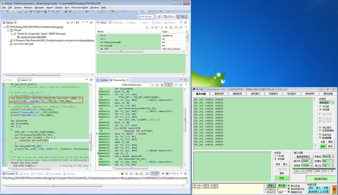This screenshot has height=195, width=338.
Task: Toggle Show Source icon in Disassembly view
Action: (170, 85)
